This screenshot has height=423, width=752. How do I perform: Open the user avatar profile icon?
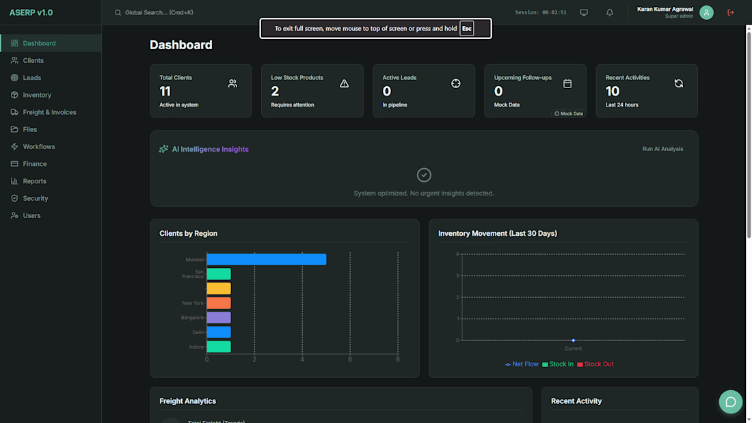(706, 12)
